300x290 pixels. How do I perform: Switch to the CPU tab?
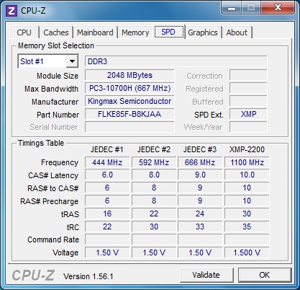point(24,32)
